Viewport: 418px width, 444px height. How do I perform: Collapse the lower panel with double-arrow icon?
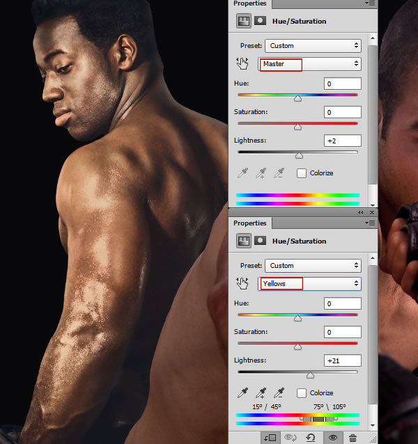(x=360, y=213)
